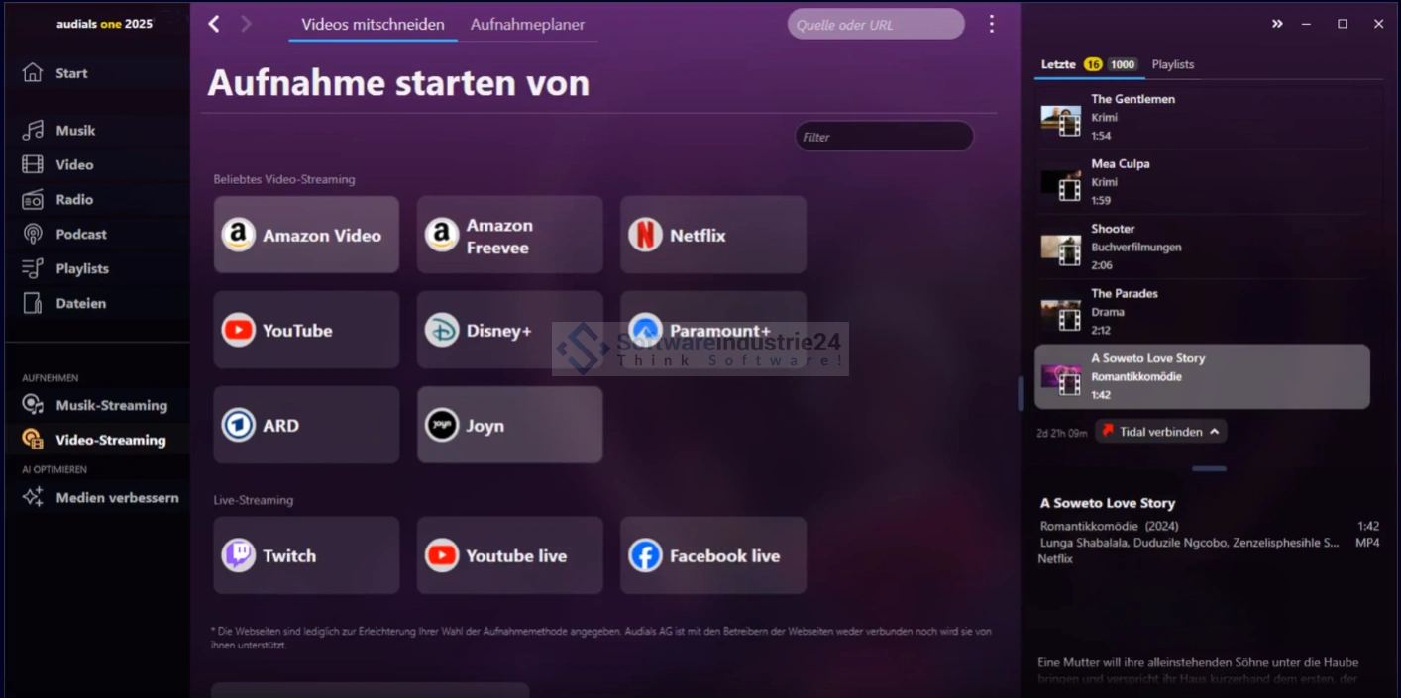Image resolution: width=1401 pixels, height=698 pixels.
Task: Open the Musik section in sidebar
Action: tap(74, 131)
